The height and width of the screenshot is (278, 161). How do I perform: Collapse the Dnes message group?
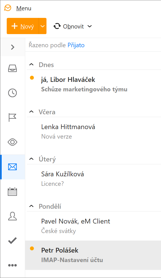(31, 64)
